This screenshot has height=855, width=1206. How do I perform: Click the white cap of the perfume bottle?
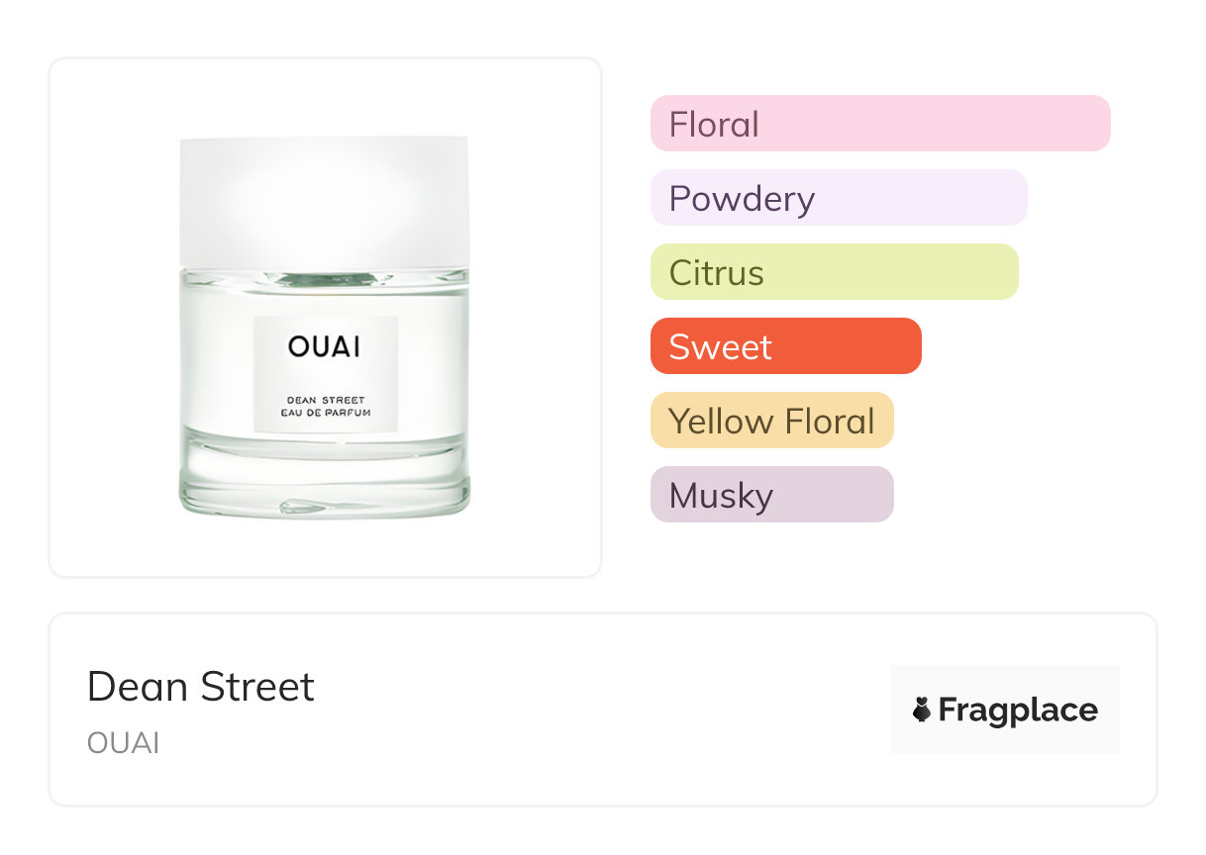[x=324, y=200]
